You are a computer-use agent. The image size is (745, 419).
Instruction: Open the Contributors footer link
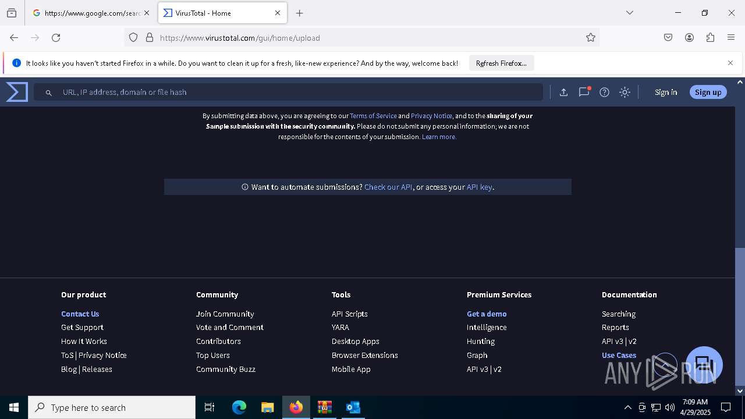point(218,341)
